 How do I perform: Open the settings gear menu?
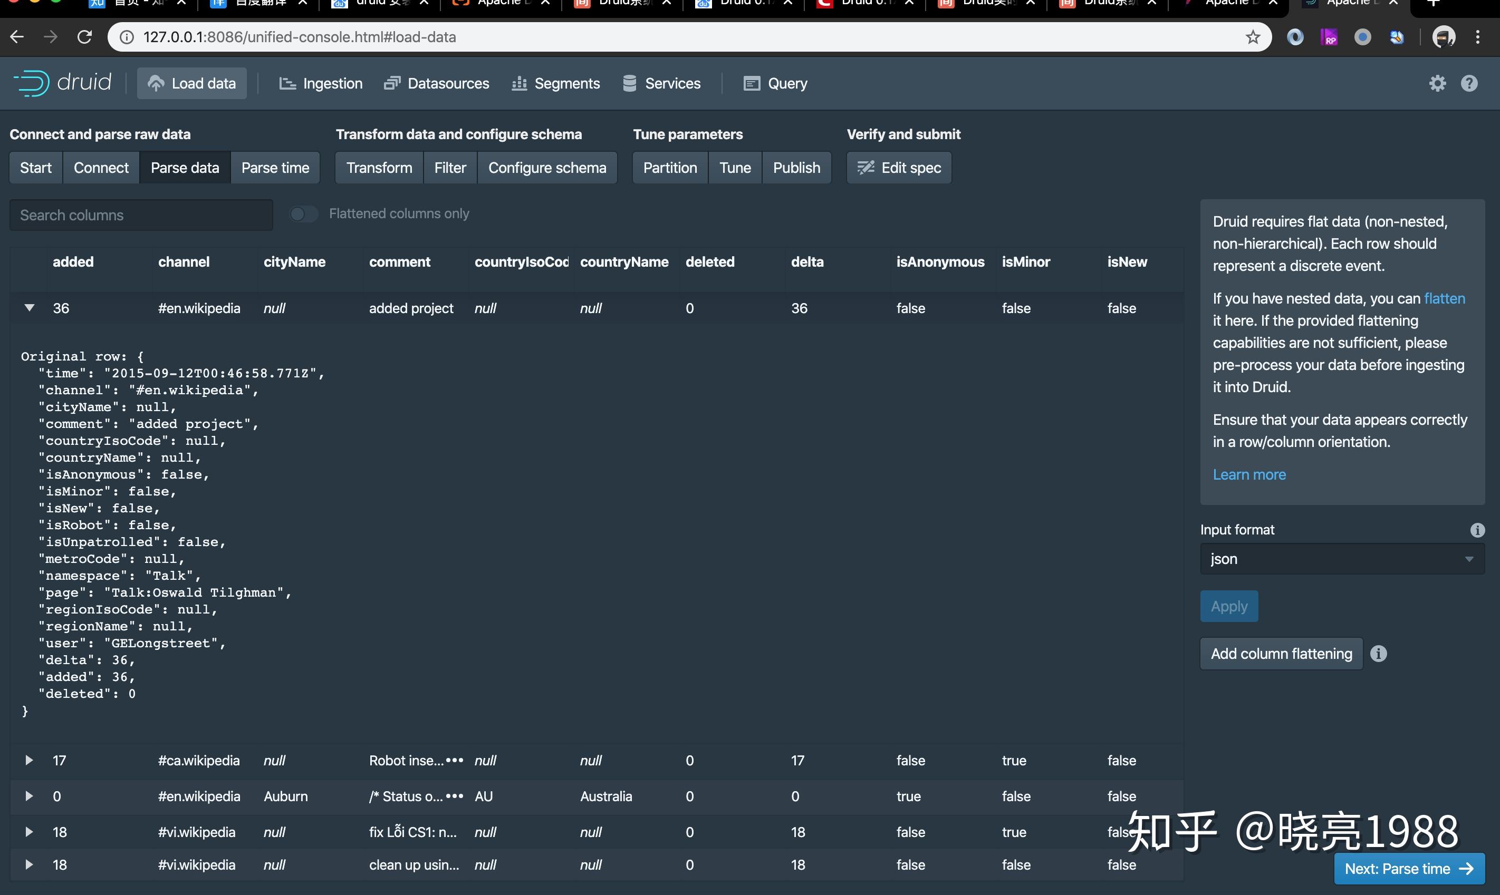(1437, 83)
